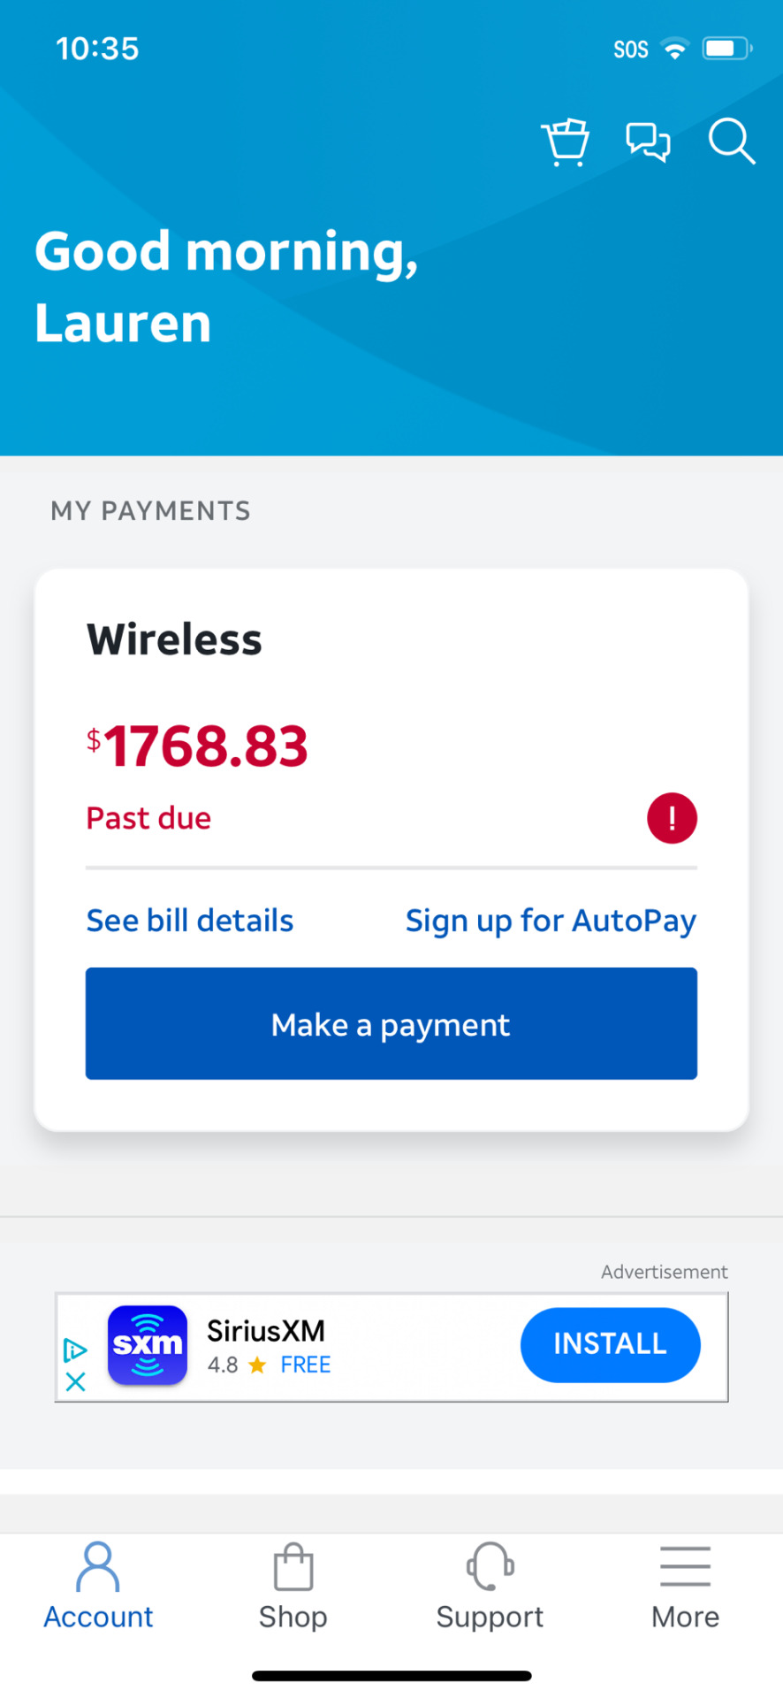Tap the search magnifier icon
783x1698 pixels.
732,141
